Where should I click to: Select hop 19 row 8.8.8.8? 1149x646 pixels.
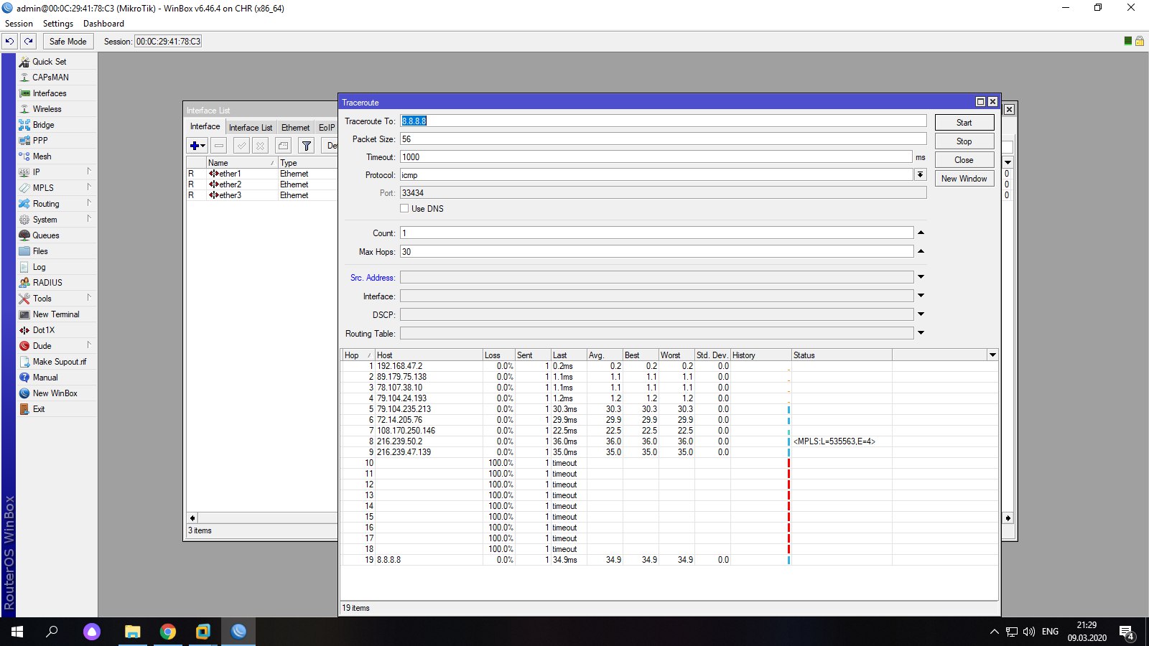click(669, 560)
